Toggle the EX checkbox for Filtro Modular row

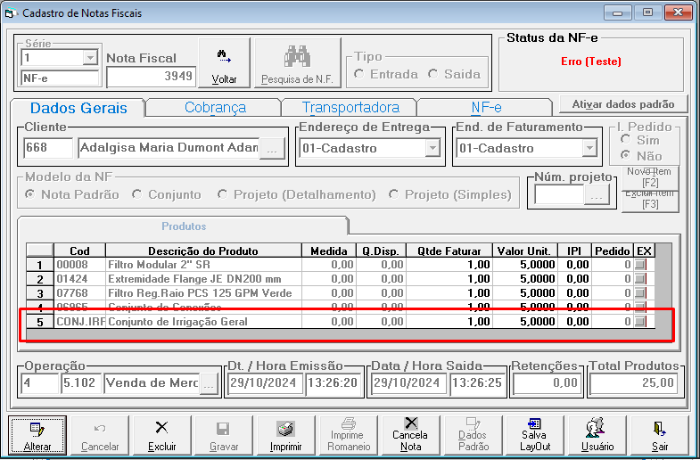[x=640, y=265]
